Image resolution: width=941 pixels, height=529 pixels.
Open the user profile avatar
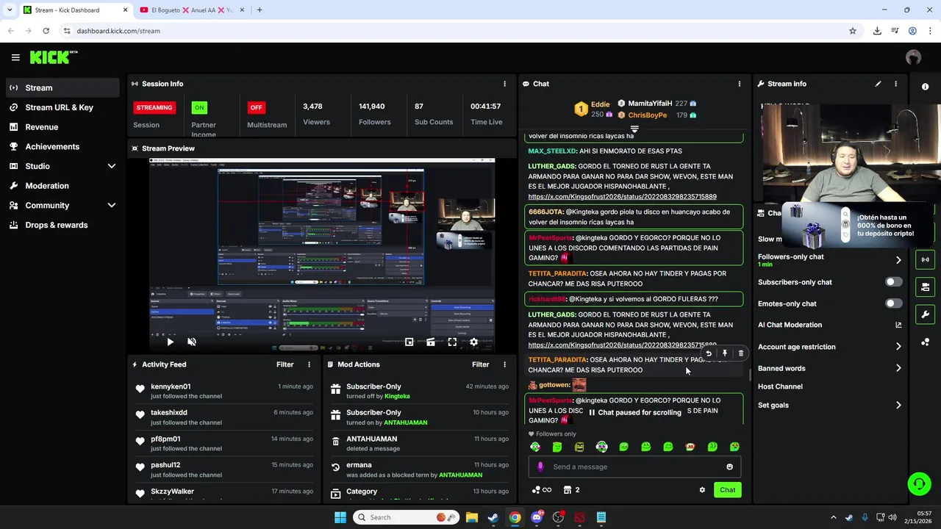(x=914, y=57)
